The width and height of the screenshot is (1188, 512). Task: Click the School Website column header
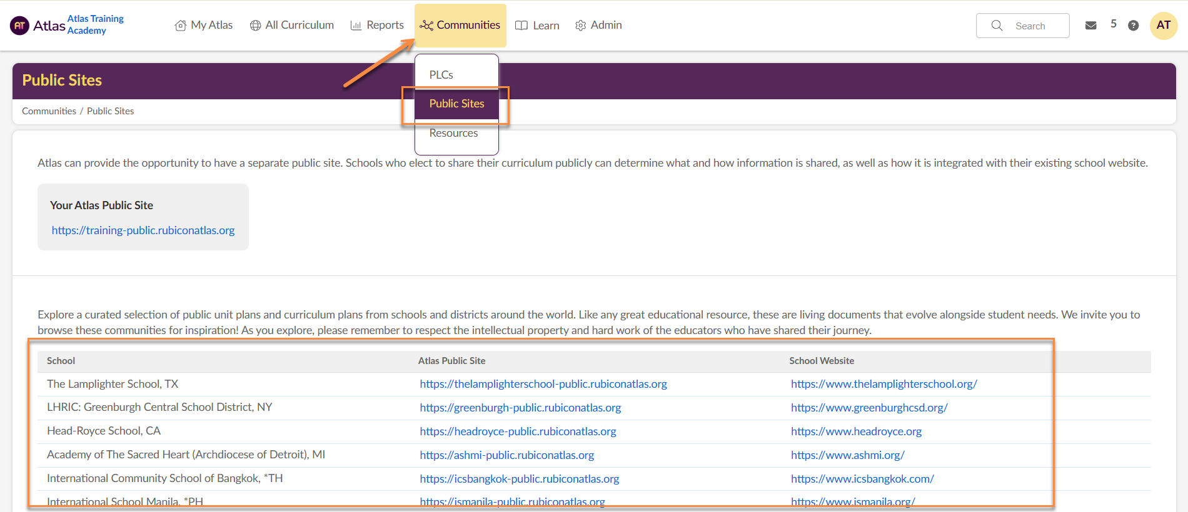[x=822, y=361]
